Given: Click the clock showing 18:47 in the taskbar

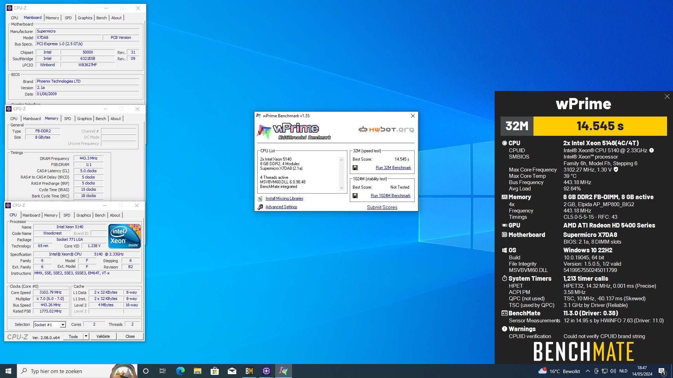Looking at the screenshot, I should coord(642,371).
